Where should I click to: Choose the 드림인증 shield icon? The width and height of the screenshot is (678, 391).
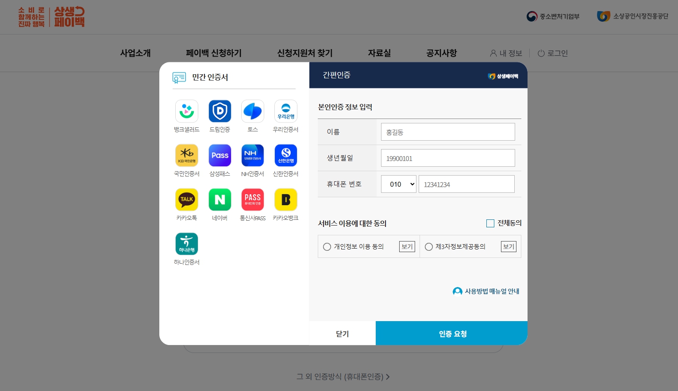220,111
